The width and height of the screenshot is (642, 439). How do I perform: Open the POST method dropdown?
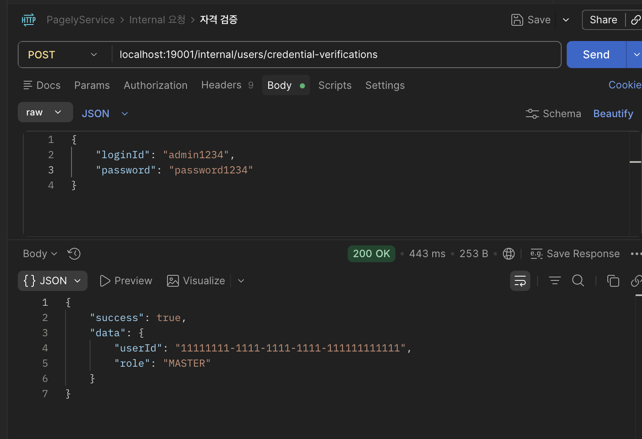coord(63,55)
